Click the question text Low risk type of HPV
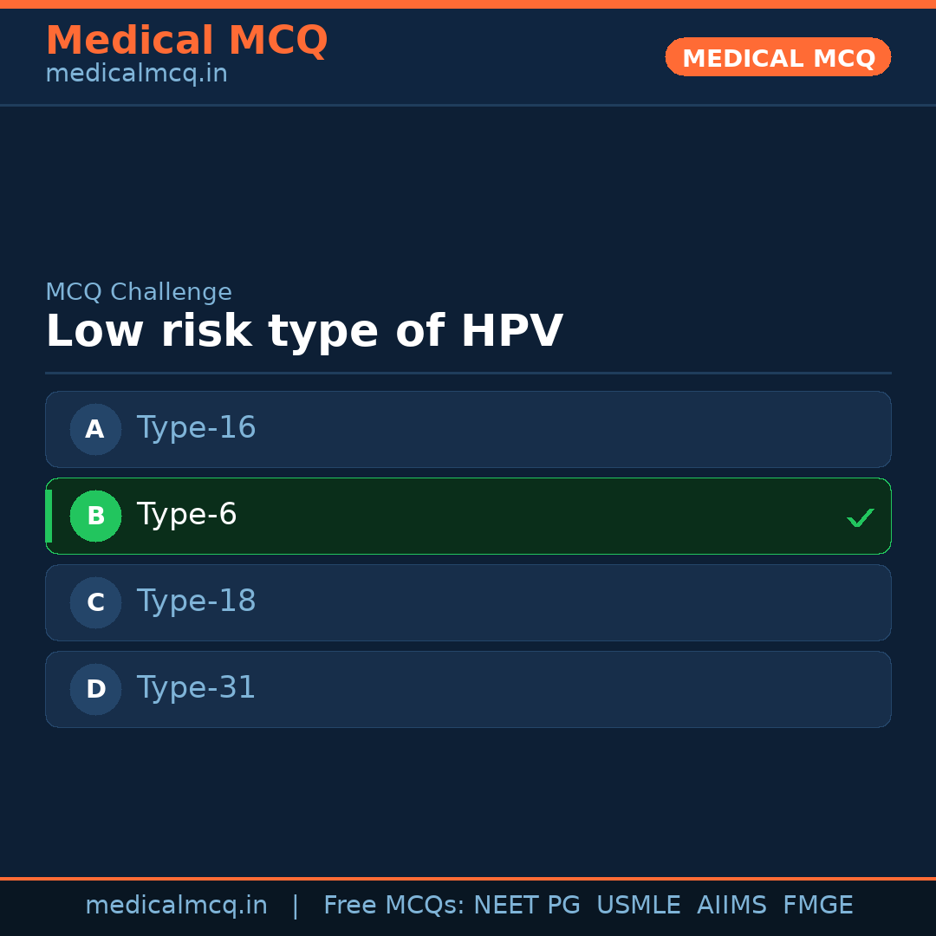The height and width of the screenshot is (936, 936). click(304, 332)
